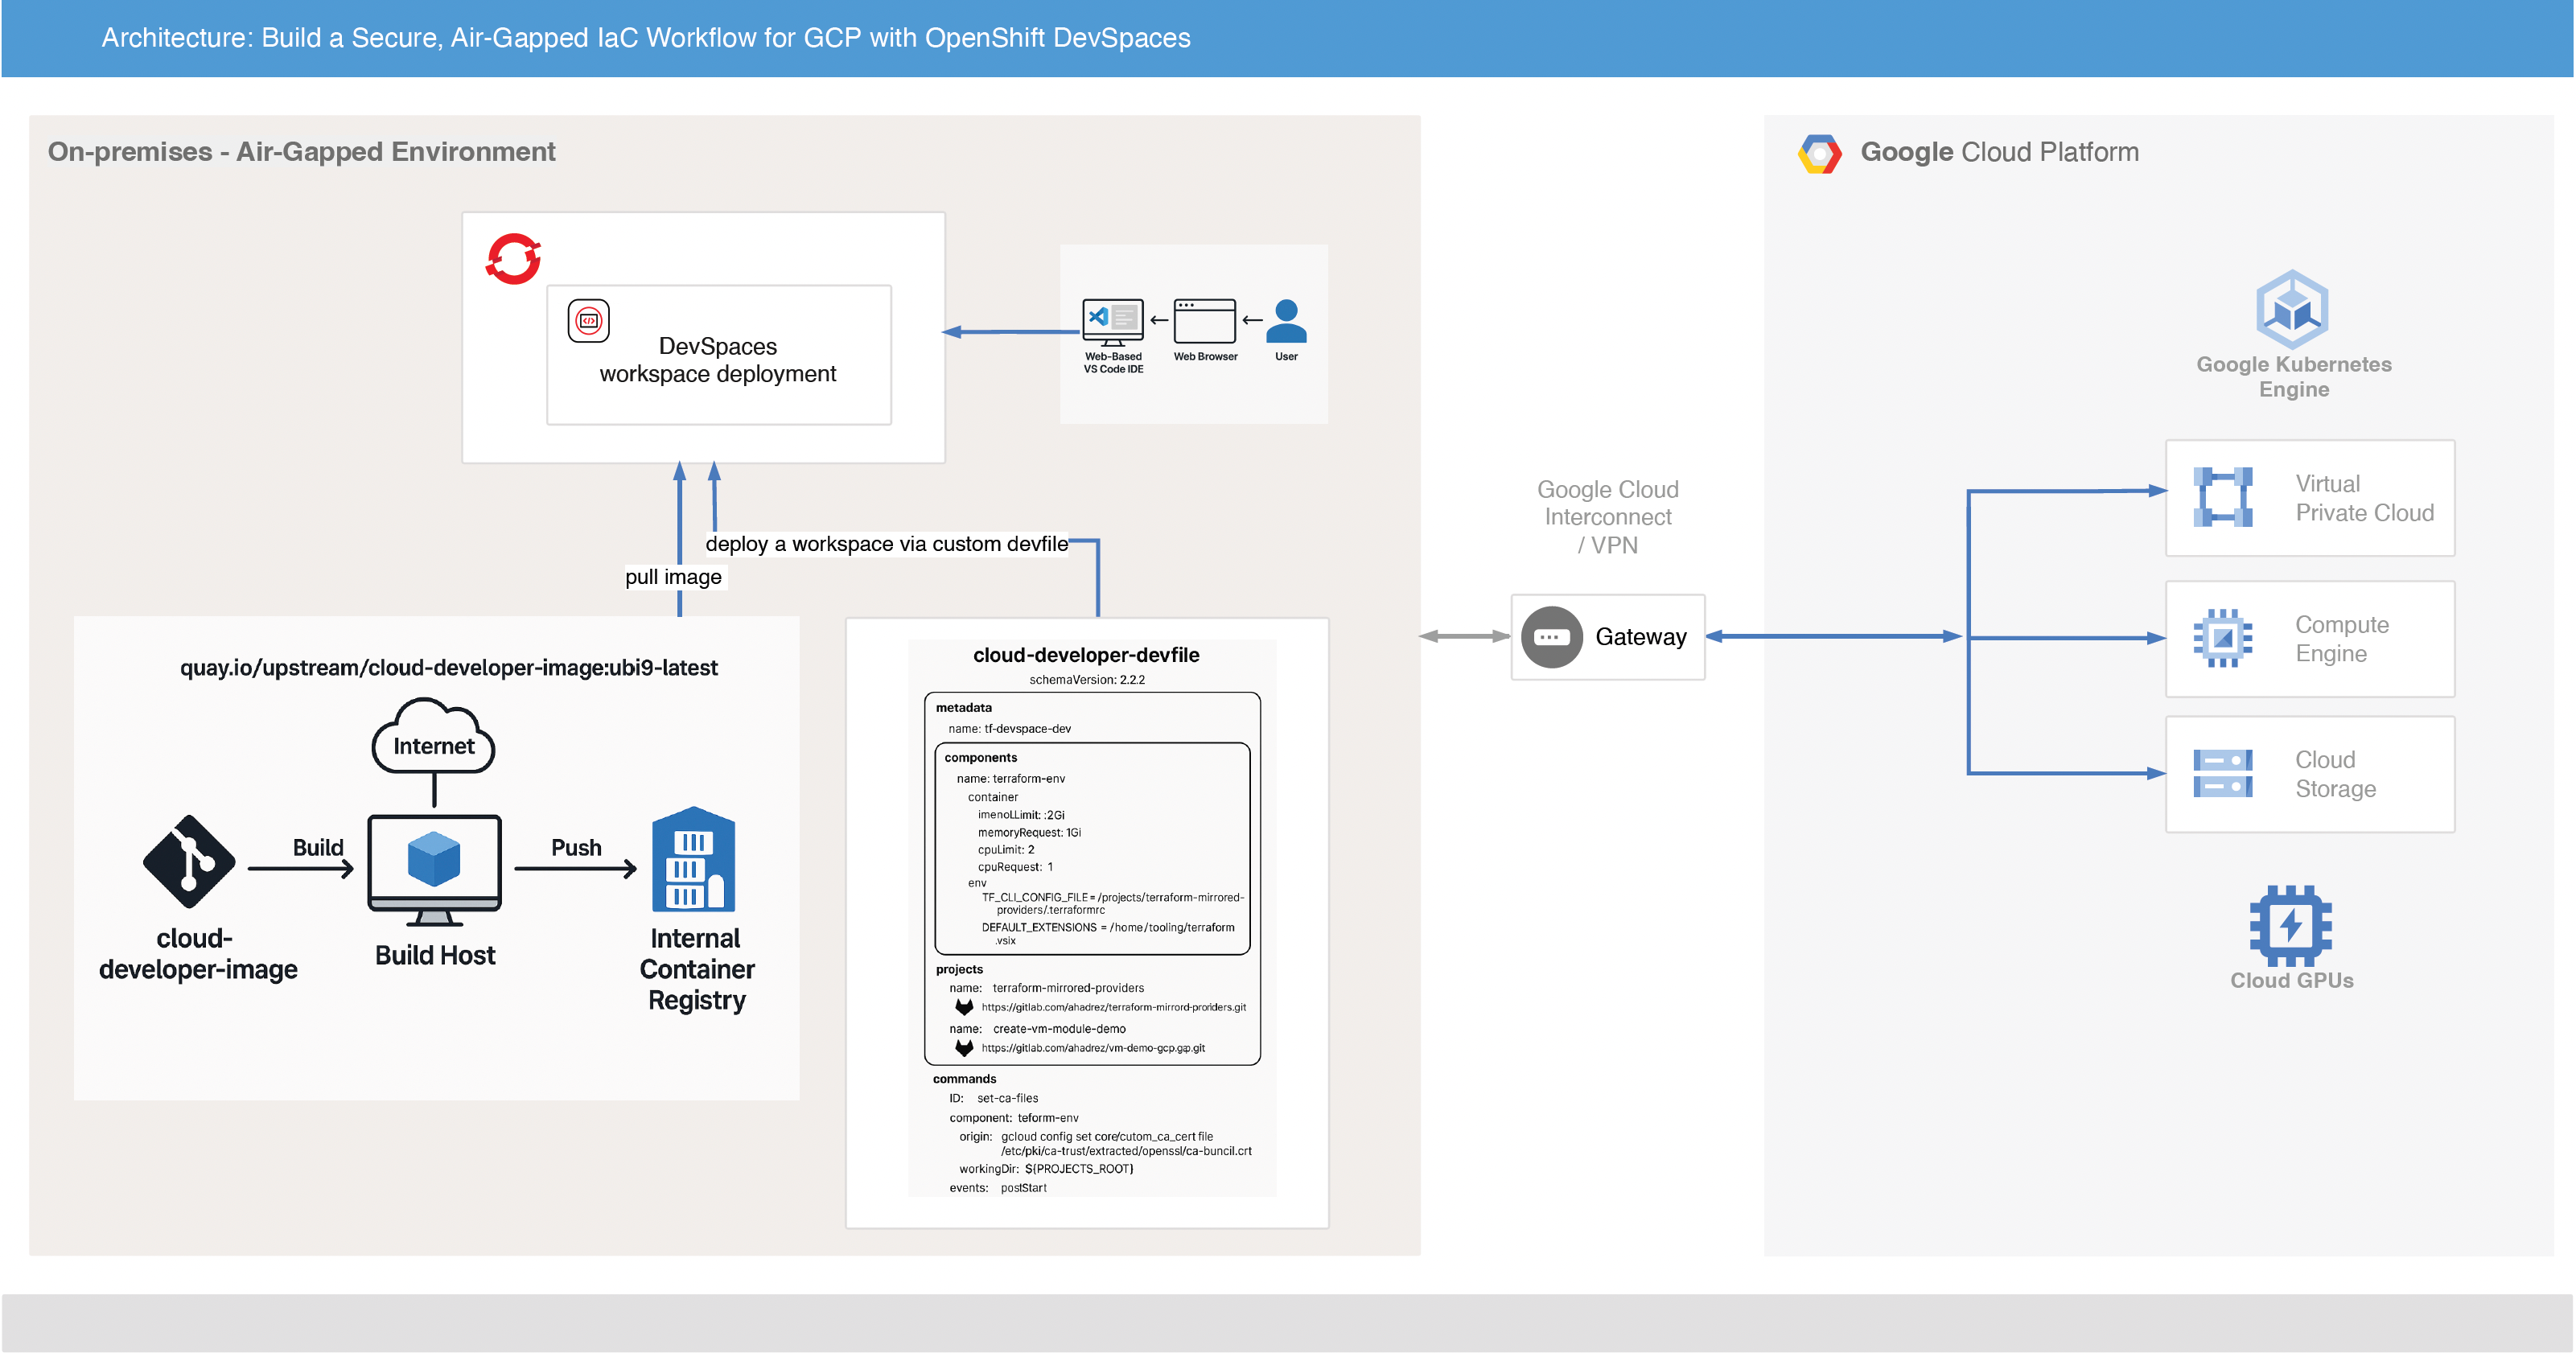The width and height of the screenshot is (2576, 1353).
Task: Open the terraform-mirrord-proriders.git gitlab URL
Action: click(1114, 1007)
